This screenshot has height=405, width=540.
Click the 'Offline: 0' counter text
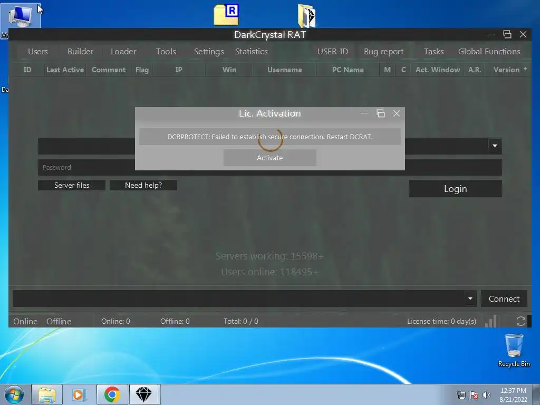pyautogui.click(x=175, y=321)
